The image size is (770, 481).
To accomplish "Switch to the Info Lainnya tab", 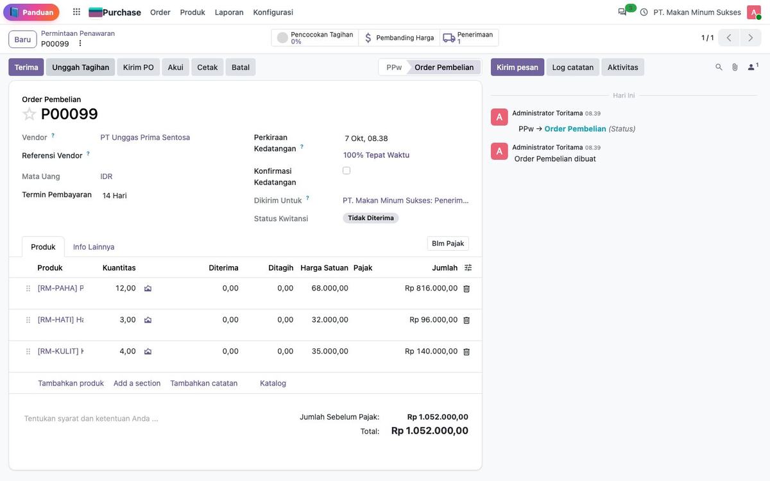I will point(94,247).
